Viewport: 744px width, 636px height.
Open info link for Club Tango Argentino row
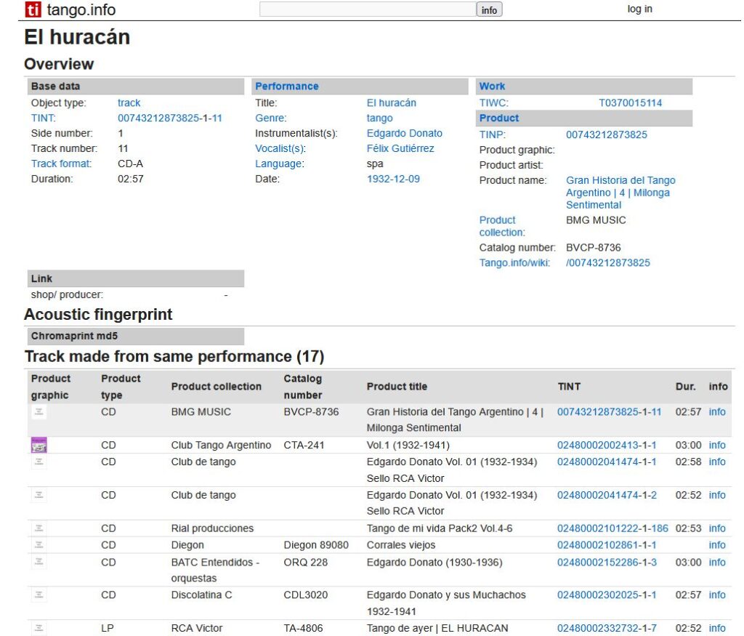(717, 445)
